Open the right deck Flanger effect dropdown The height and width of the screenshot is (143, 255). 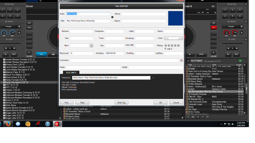click(242, 27)
